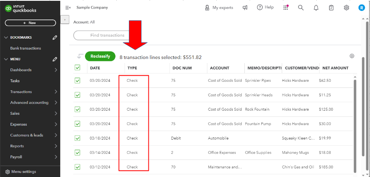This screenshot has width=370, height=177.
Task: Open the Help menu
Action: pos(265,7)
